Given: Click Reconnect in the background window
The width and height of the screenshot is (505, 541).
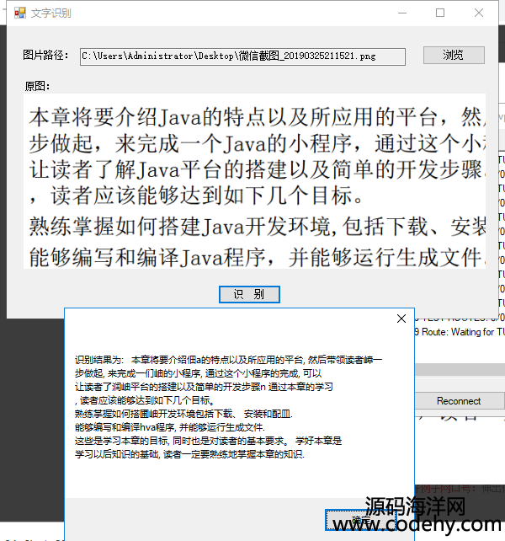Looking at the screenshot, I should (x=459, y=401).
